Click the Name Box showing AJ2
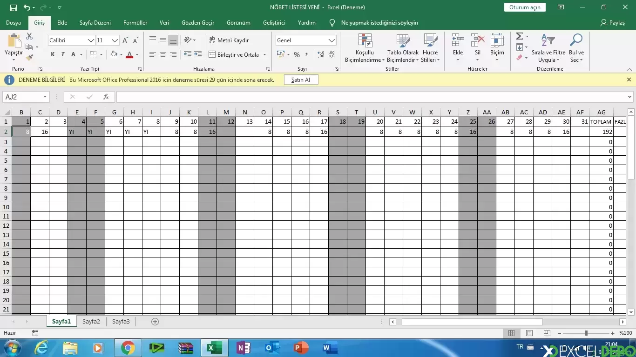 tap(26, 97)
